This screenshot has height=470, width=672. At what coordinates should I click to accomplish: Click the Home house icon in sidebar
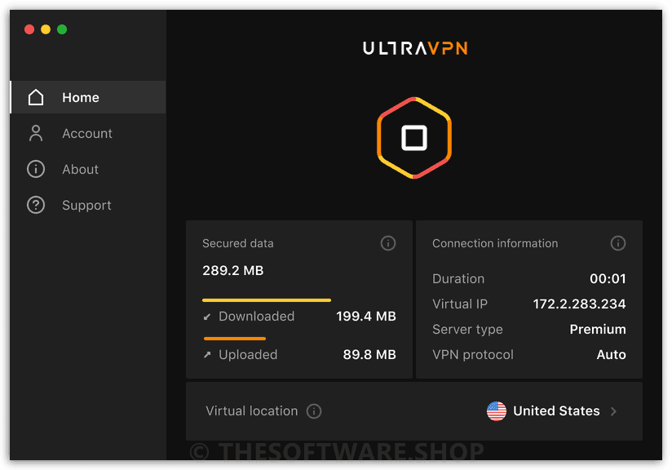[x=36, y=97]
